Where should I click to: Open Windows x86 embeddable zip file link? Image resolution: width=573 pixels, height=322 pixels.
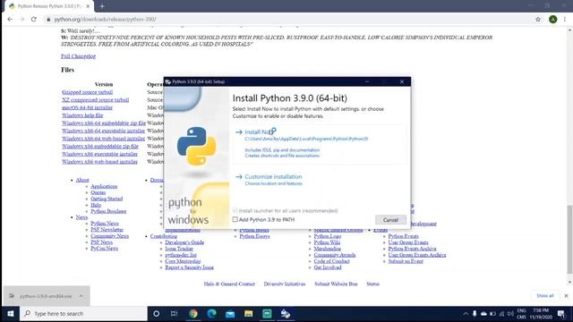(100, 147)
